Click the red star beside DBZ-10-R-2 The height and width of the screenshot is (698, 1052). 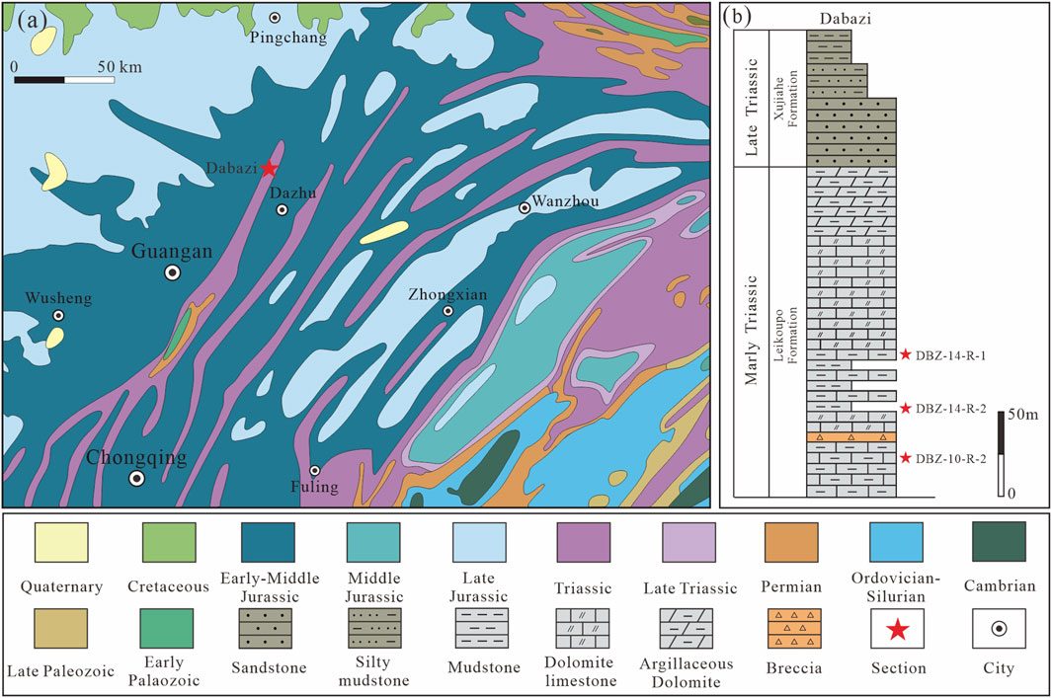(906, 458)
